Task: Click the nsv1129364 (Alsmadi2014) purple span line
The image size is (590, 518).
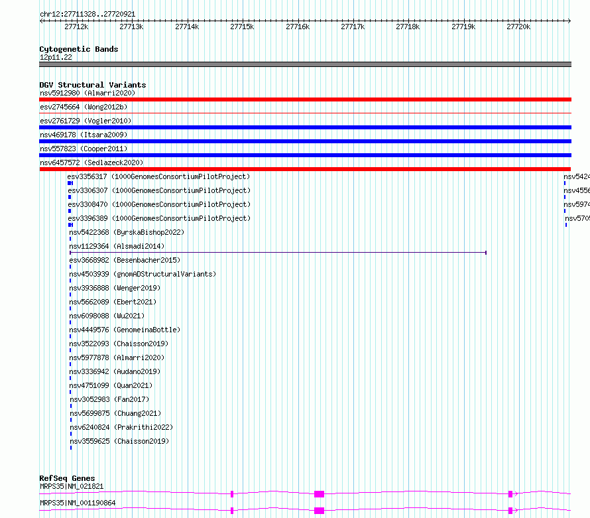Action: pyautogui.click(x=278, y=253)
